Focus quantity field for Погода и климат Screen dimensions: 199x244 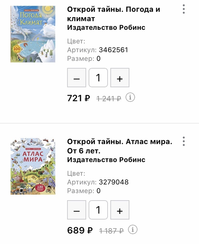point(98,78)
